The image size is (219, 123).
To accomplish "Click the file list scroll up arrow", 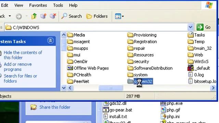I will click(64, 35).
